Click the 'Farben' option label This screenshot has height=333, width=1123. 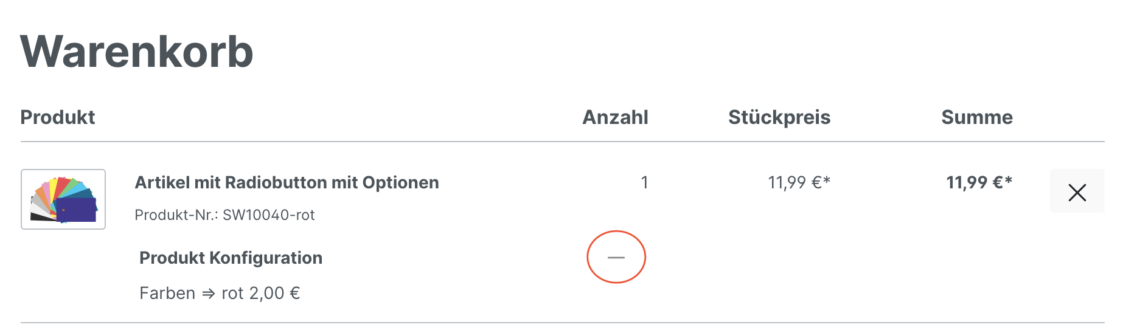pos(167,294)
